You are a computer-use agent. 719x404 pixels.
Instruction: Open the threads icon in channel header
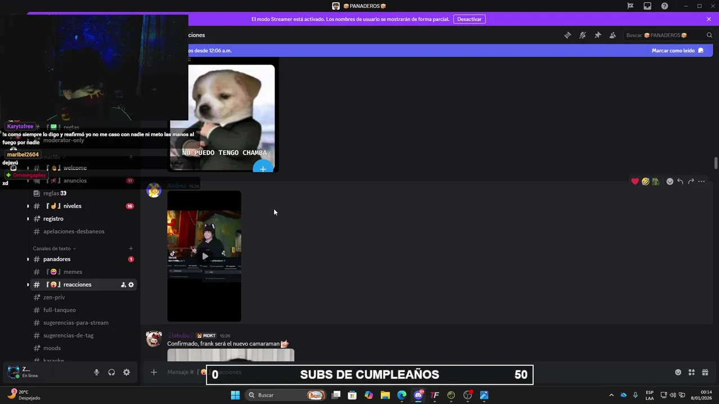click(x=567, y=35)
